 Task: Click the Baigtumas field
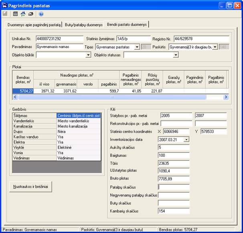(174, 155)
